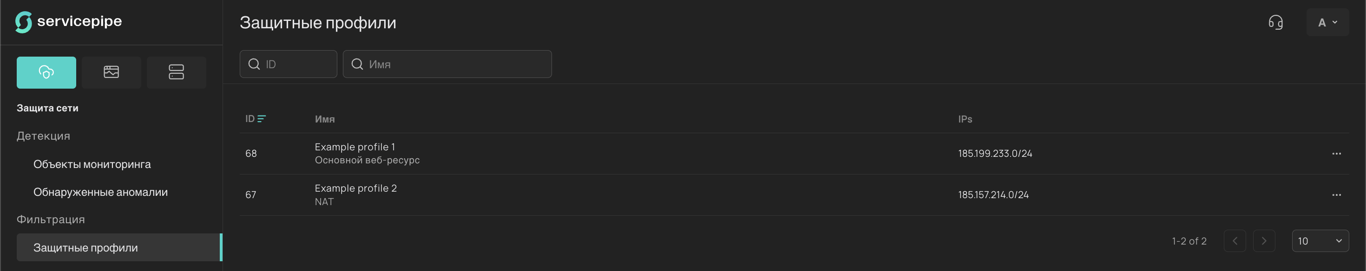Open the Example profile 1 row
The width and height of the screenshot is (1366, 271).
click(x=354, y=147)
